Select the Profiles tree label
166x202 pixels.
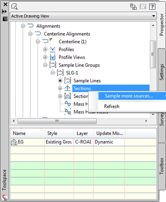[66, 49]
